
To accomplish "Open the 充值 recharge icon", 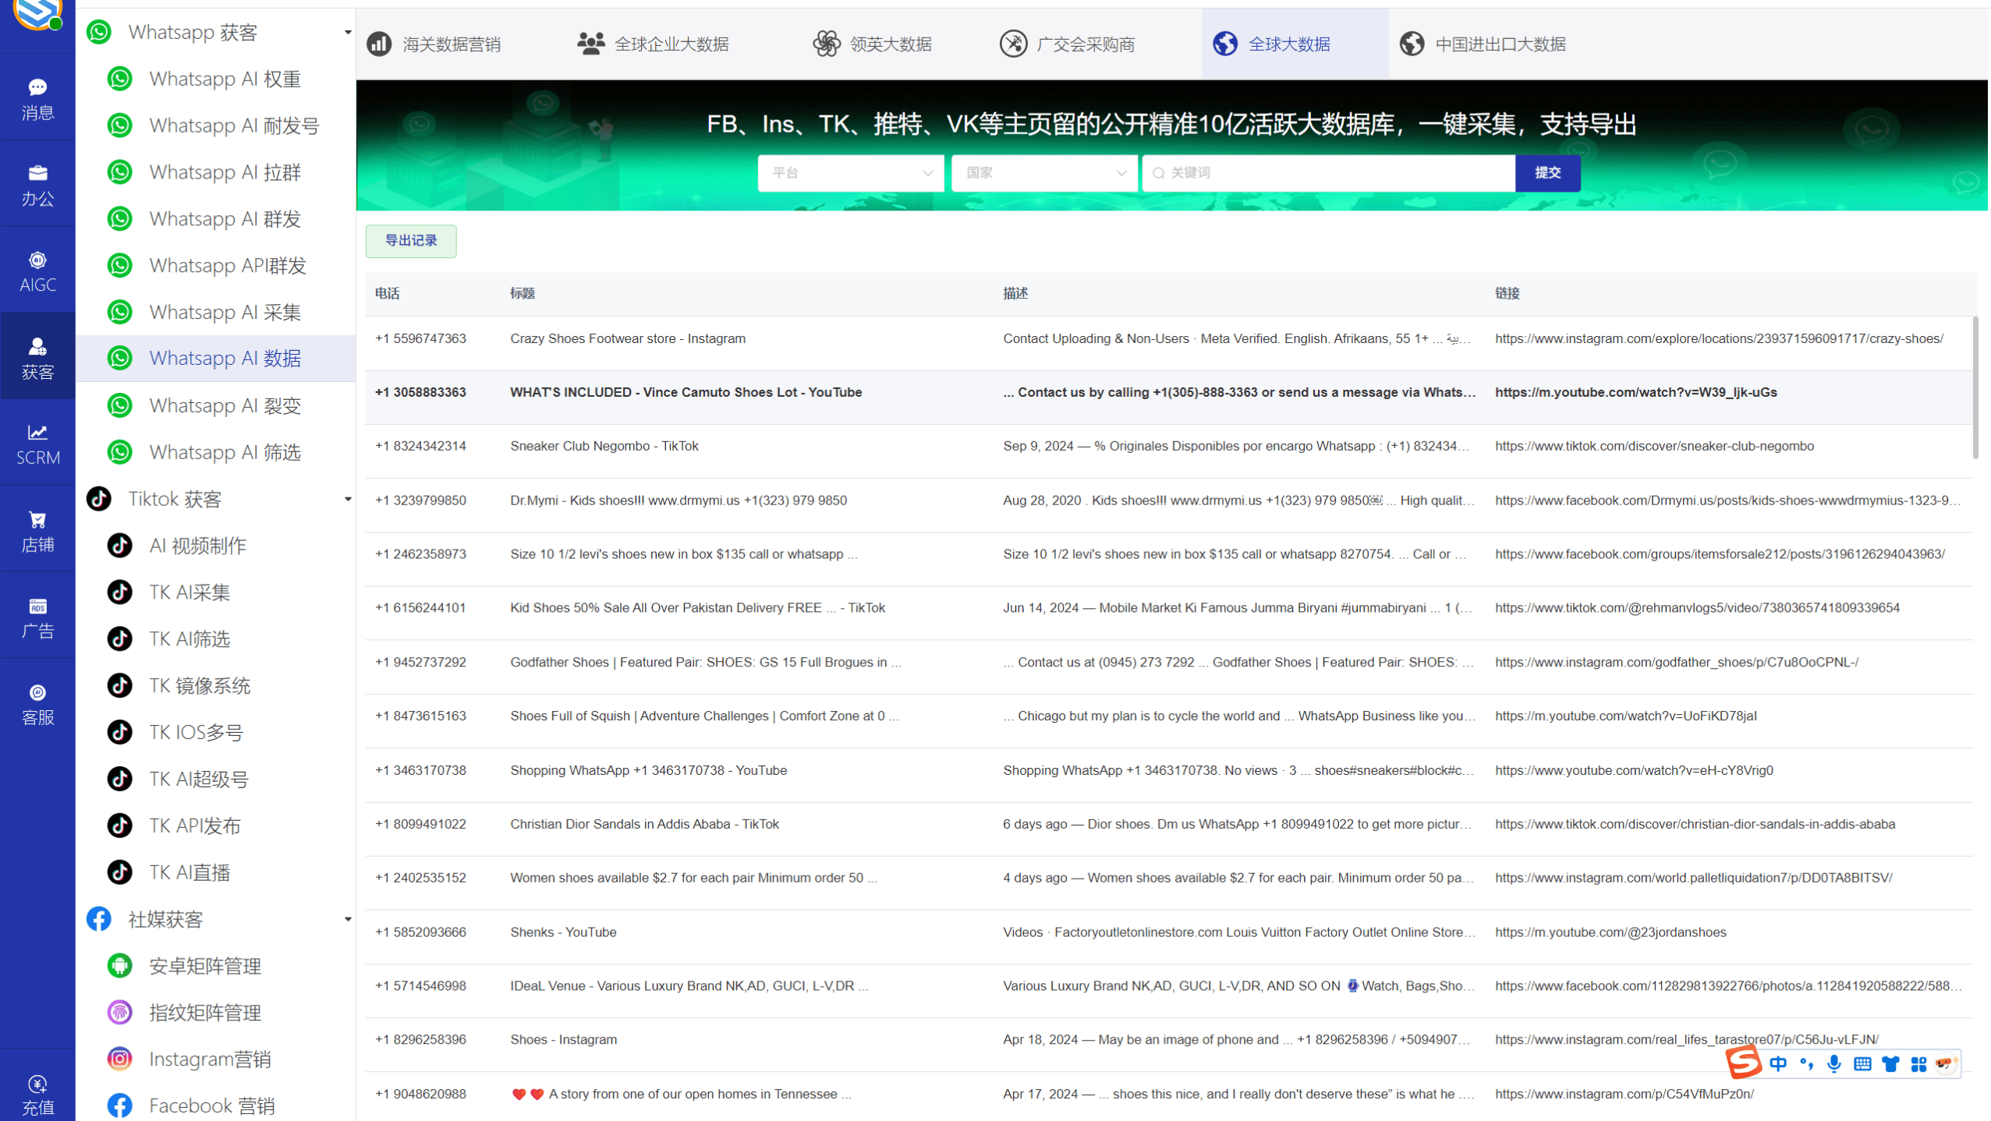I will coord(37,1094).
